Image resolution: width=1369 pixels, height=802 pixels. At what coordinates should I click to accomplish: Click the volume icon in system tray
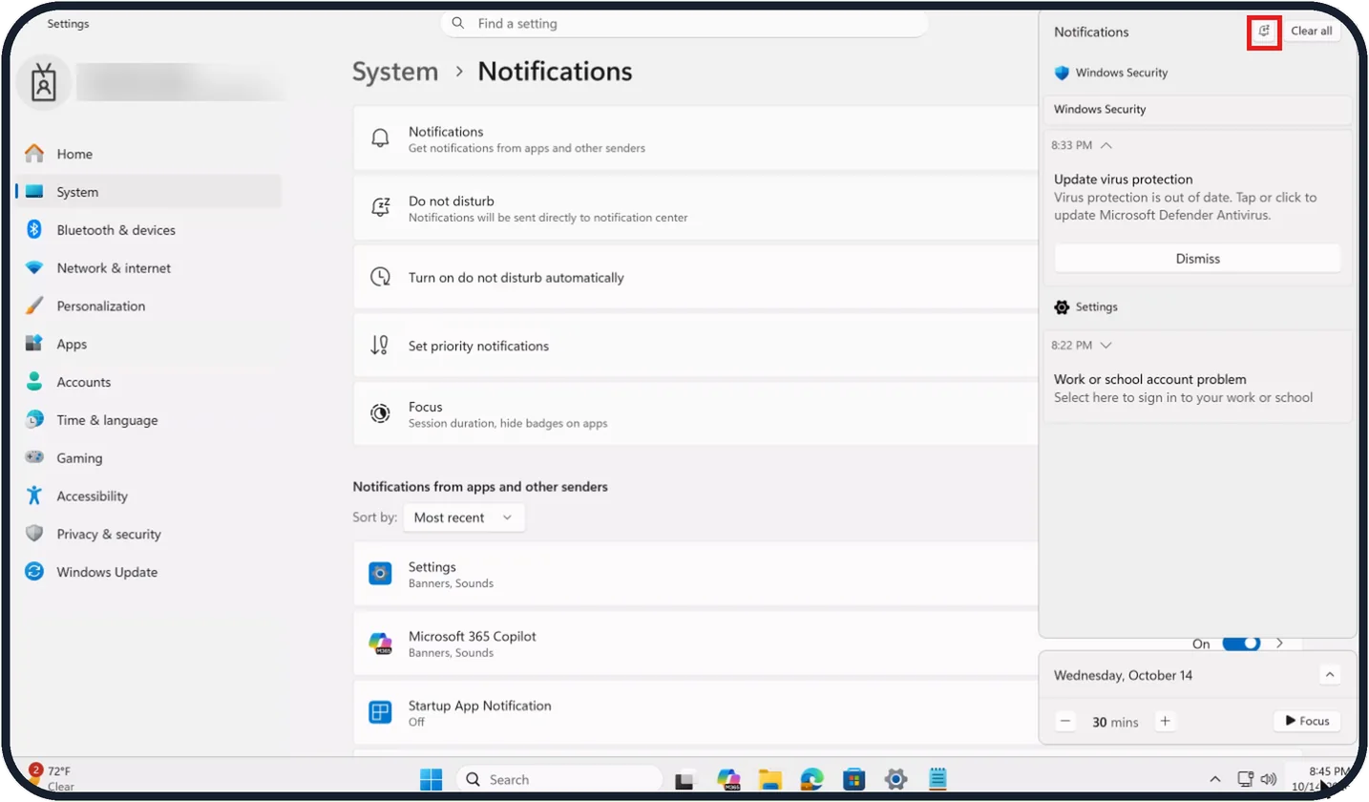coord(1269,779)
